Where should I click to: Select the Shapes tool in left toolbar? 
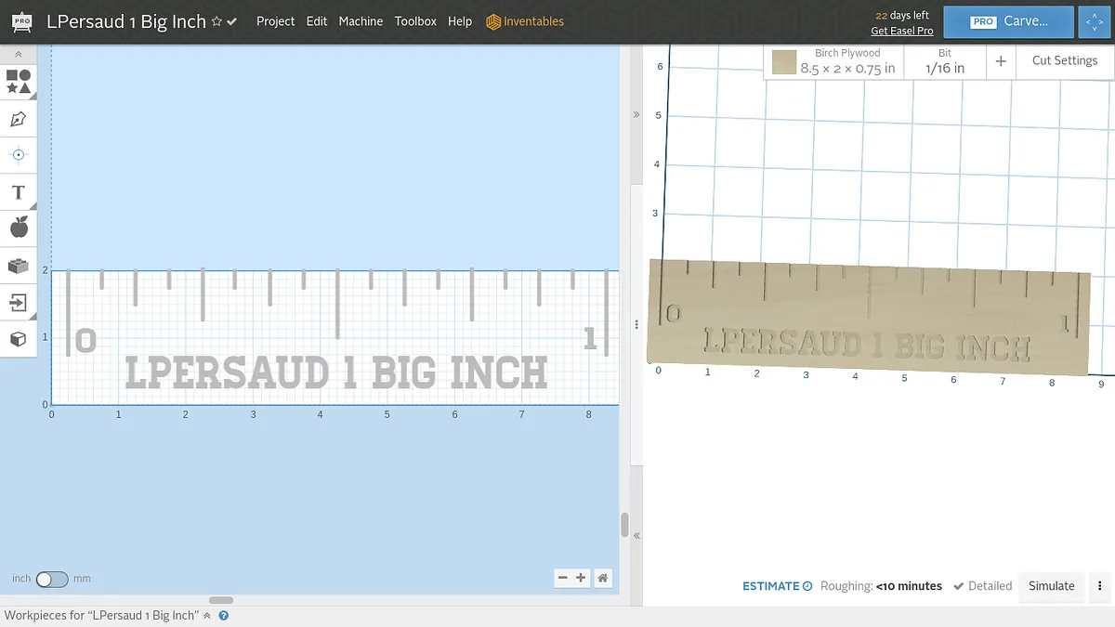point(19,82)
